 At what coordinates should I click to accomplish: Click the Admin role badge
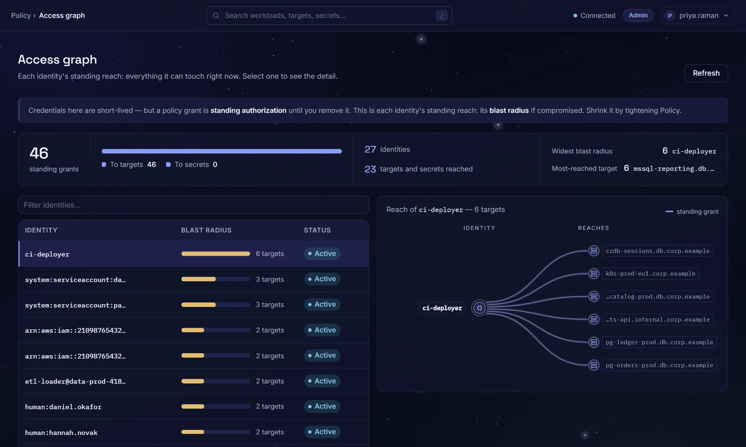point(638,15)
